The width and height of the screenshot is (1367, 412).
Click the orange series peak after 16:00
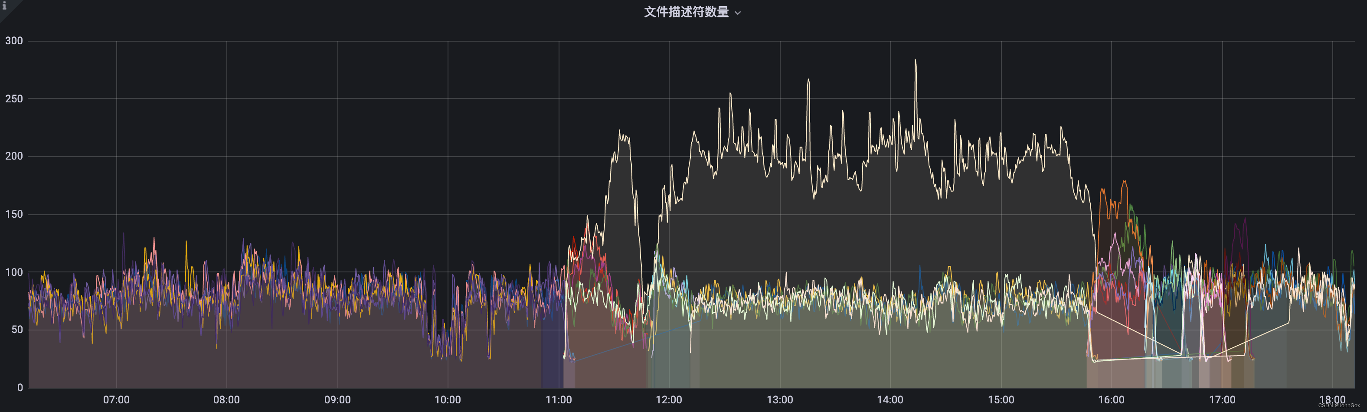tap(1124, 183)
